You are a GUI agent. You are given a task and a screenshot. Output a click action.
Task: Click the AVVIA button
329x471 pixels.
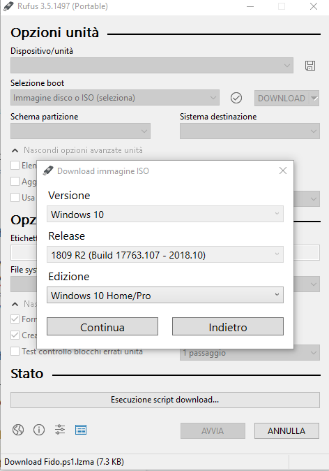[x=213, y=430]
